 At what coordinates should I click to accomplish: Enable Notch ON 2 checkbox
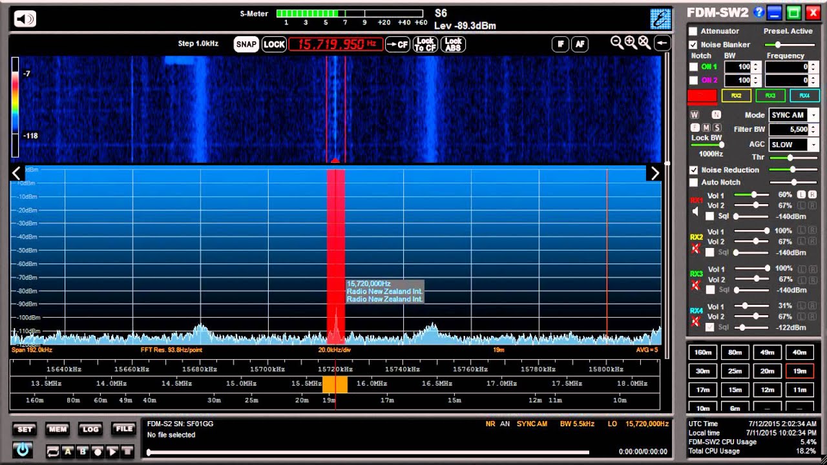(693, 80)
